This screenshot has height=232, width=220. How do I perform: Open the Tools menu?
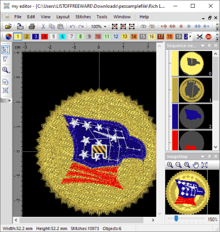coord(102,17)
